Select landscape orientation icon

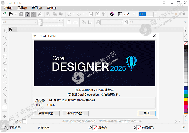click(x=76, y=23)
